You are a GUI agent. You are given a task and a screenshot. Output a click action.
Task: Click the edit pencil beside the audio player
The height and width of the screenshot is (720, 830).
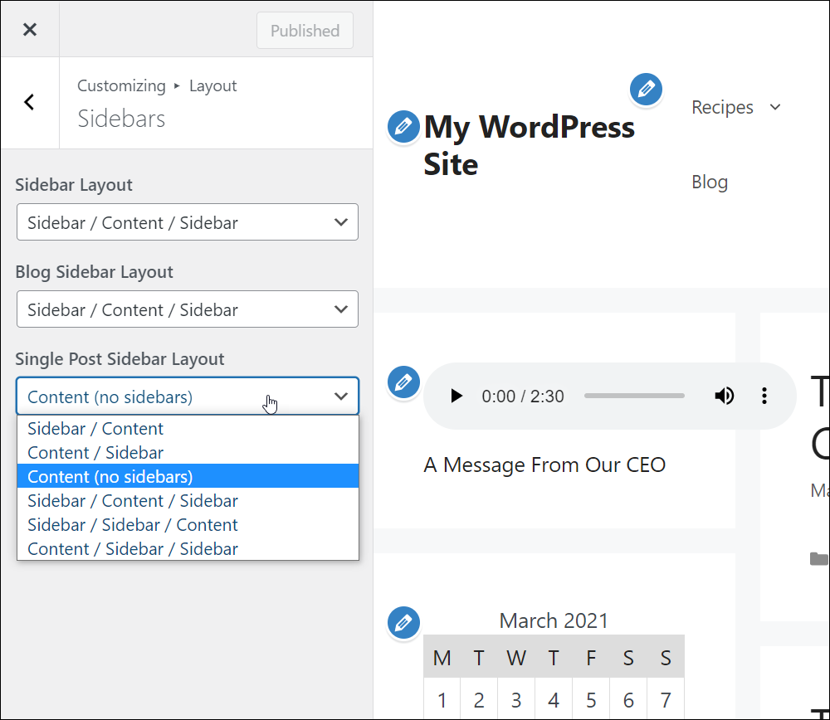[403, 382]
